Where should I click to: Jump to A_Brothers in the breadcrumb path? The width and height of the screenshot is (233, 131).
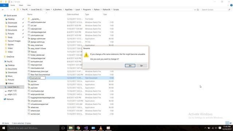(58, 9)
